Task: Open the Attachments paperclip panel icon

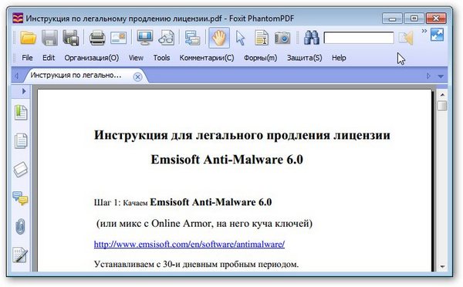Action: click(20, 227)
